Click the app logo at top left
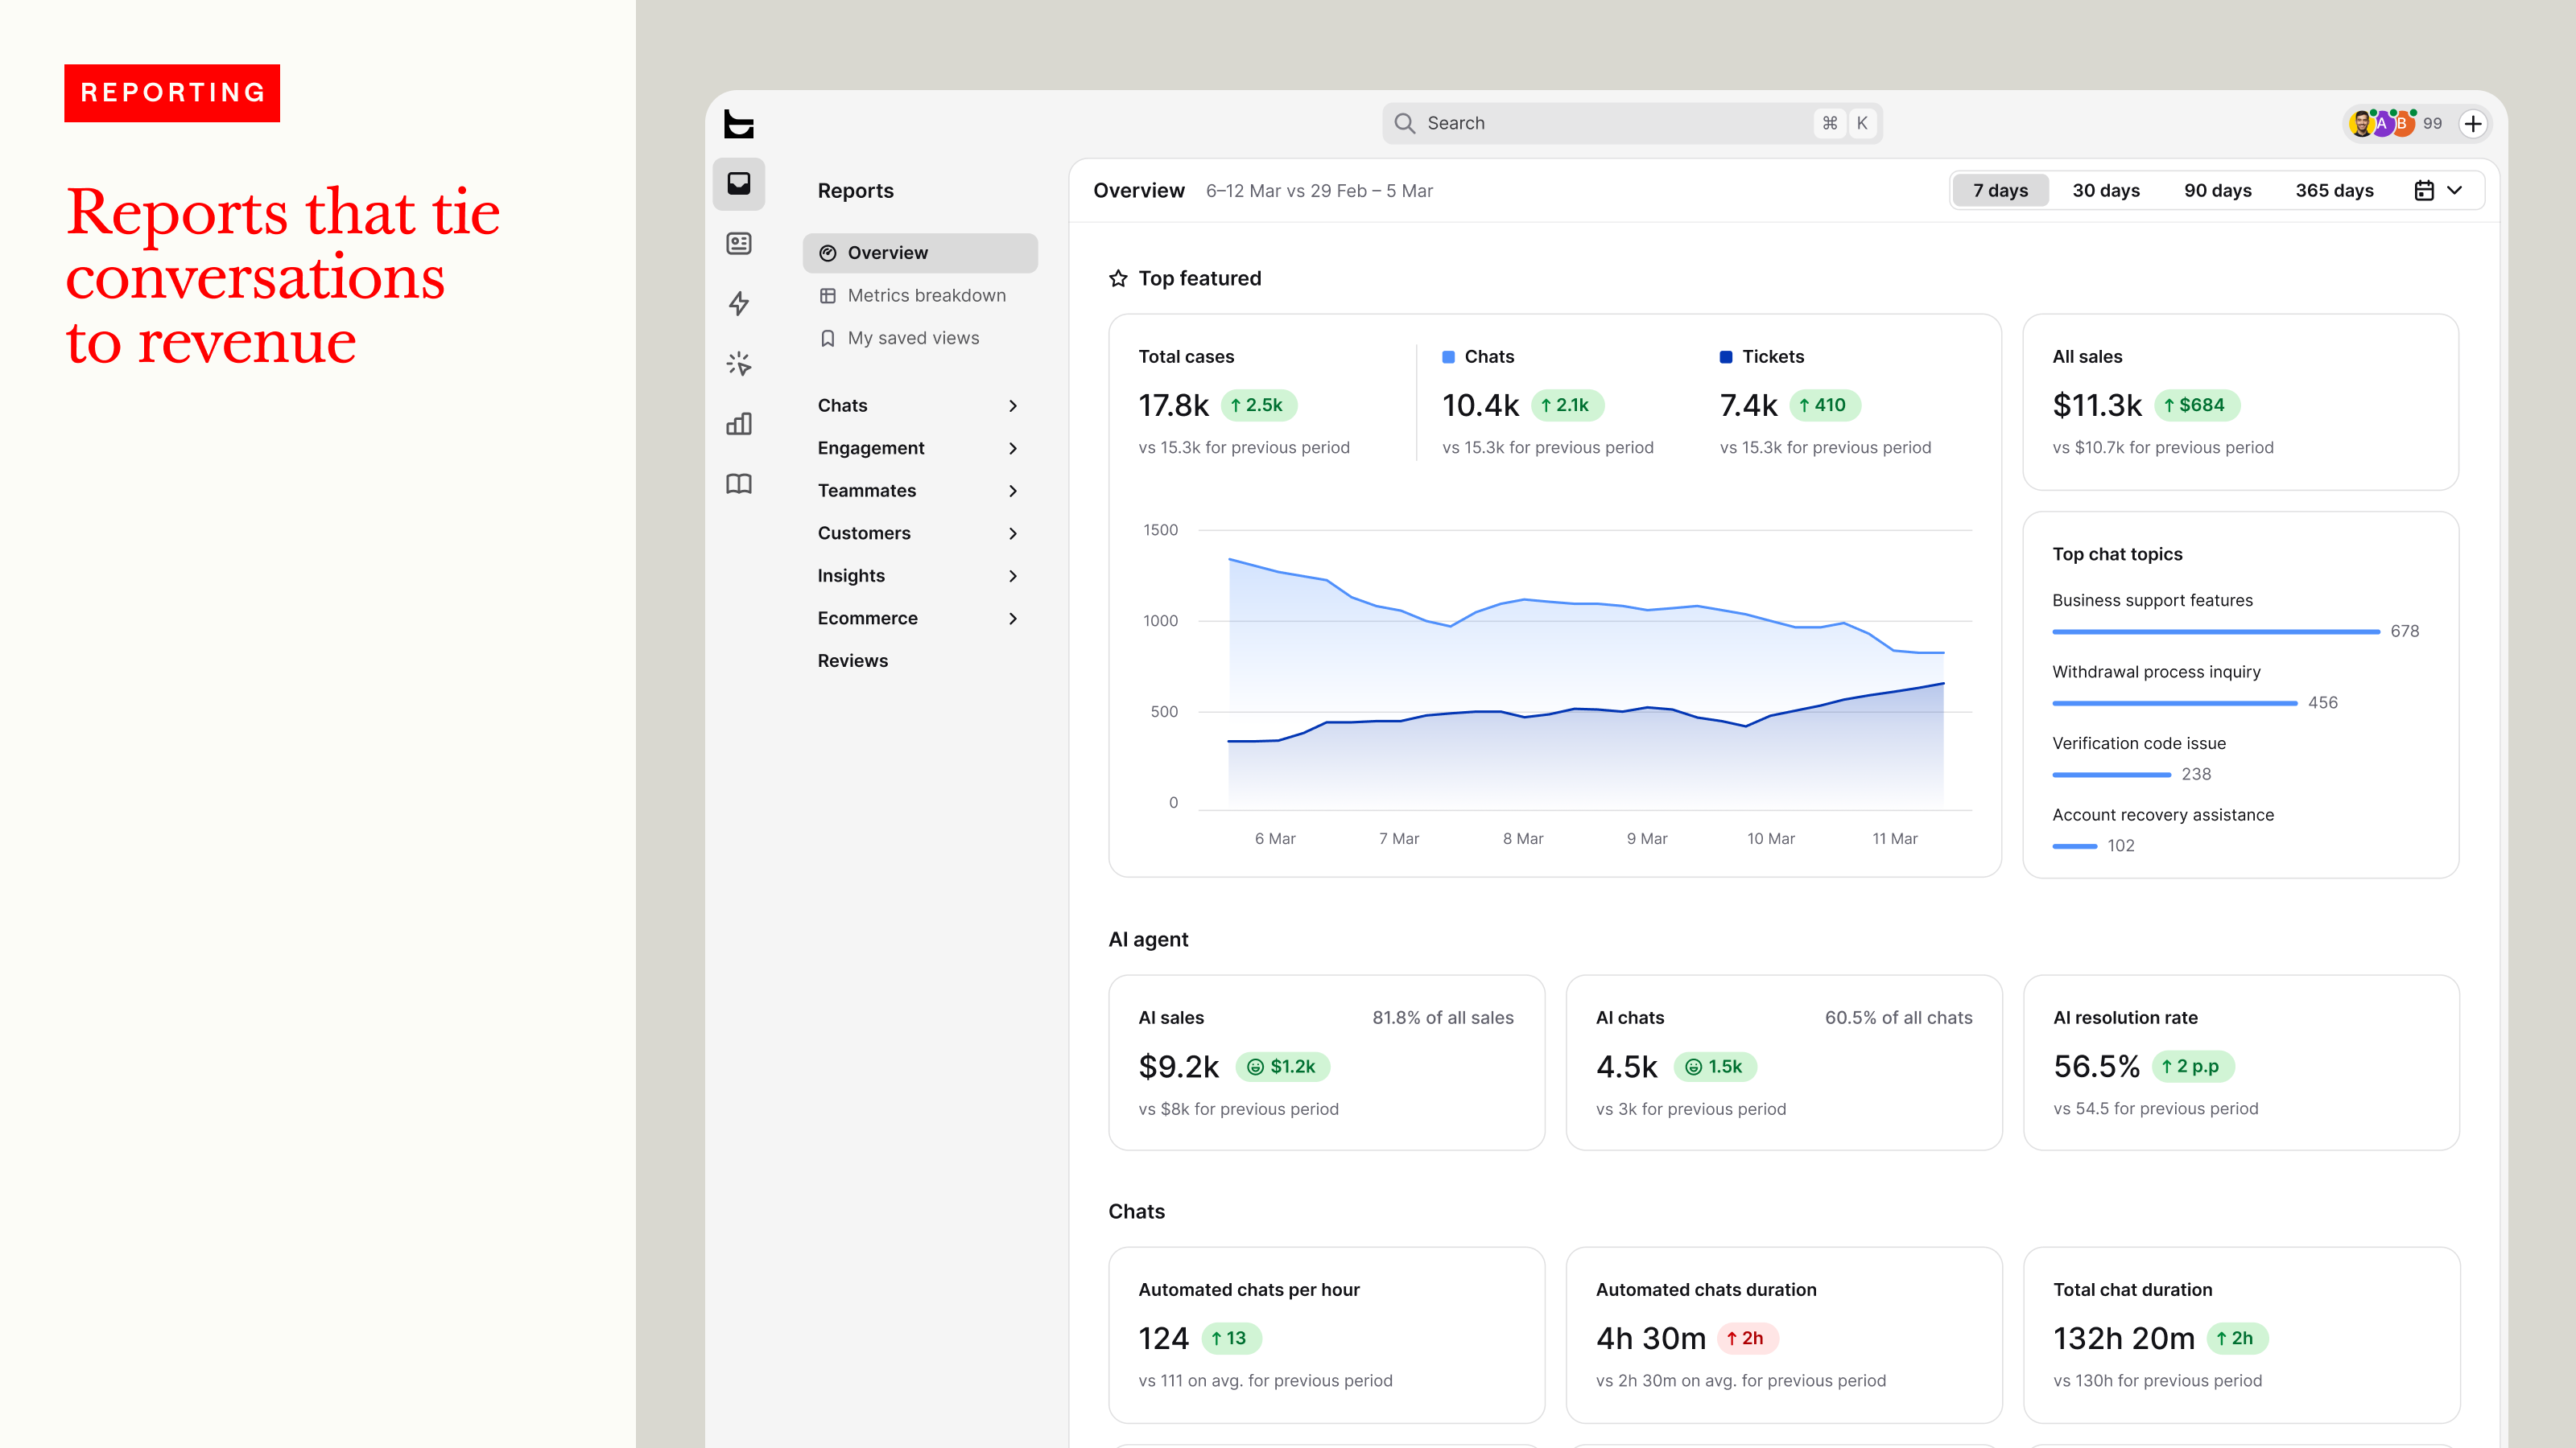The height and width of the screenshot is (1448, 2576). coord(738,124)
